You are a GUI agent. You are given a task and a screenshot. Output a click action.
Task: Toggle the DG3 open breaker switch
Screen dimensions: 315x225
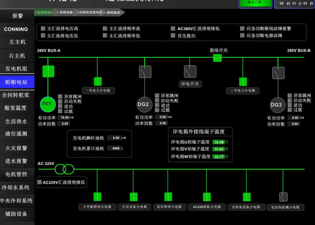[278, 73]
